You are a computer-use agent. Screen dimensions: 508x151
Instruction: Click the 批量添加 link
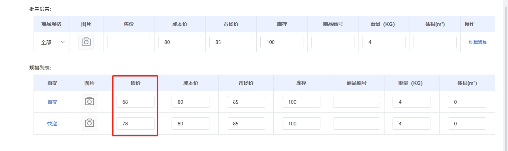[x=478, y=42]
